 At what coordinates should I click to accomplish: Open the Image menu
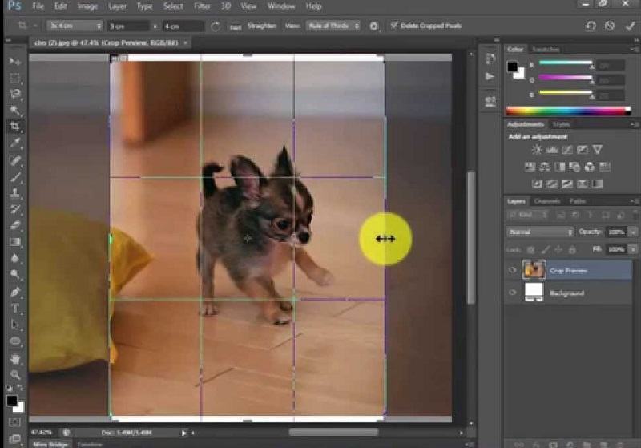[x=87, y=6]
